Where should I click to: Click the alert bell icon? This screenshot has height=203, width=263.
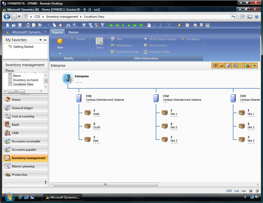179,25
